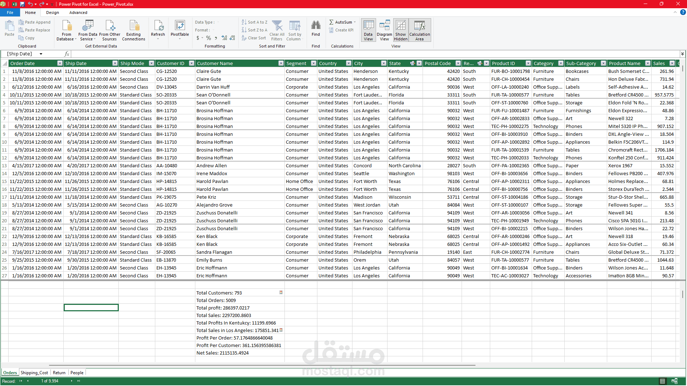Expand the Customer Name column filter

click(281, 63)
